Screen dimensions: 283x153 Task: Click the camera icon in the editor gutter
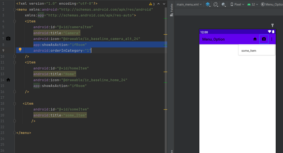pos(8,39)
